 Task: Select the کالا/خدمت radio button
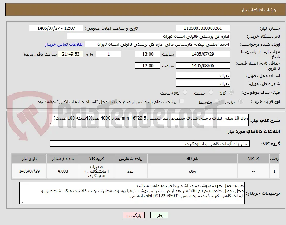(x=185, y=92)
